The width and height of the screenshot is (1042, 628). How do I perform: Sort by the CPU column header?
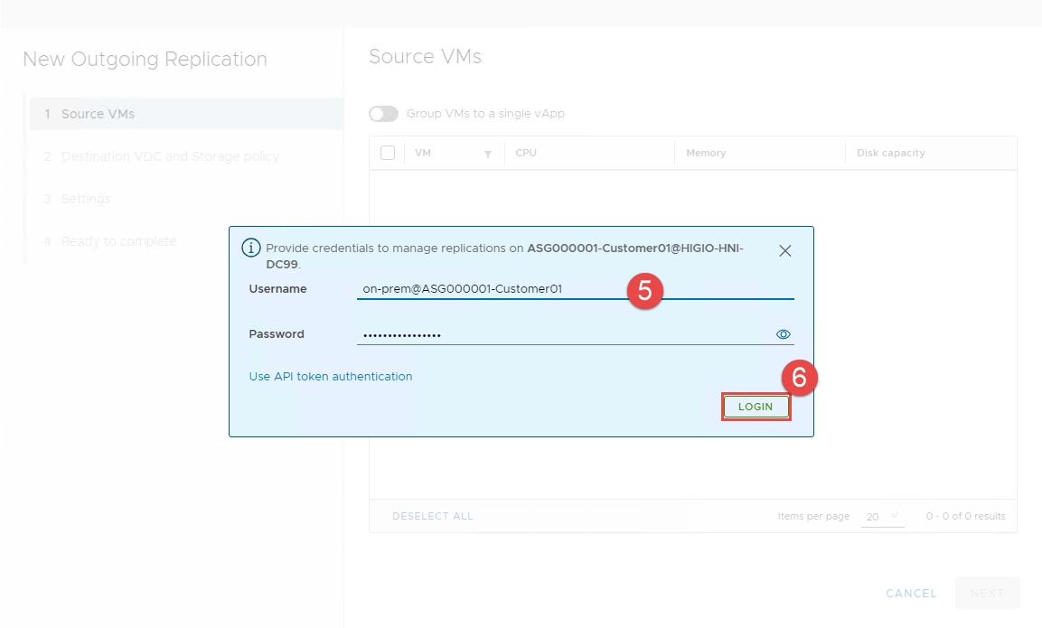(526, 153)
